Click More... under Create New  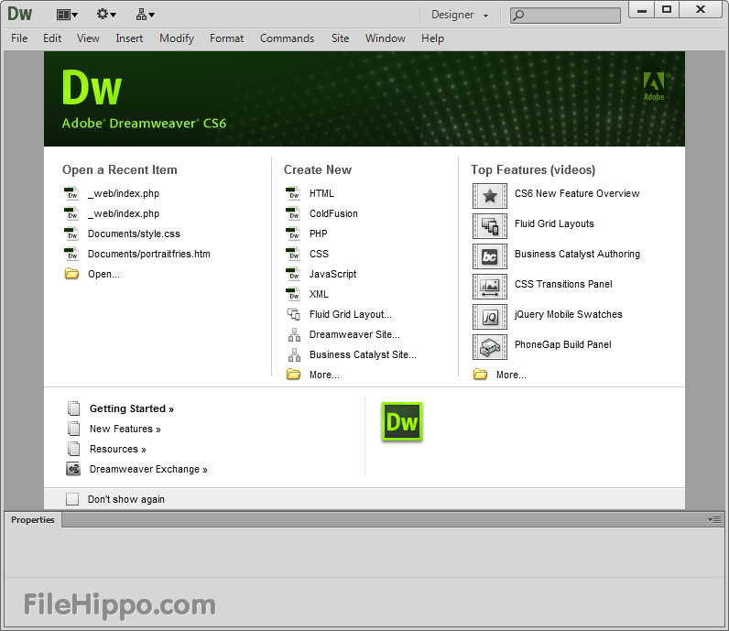(x=324, y=375)
